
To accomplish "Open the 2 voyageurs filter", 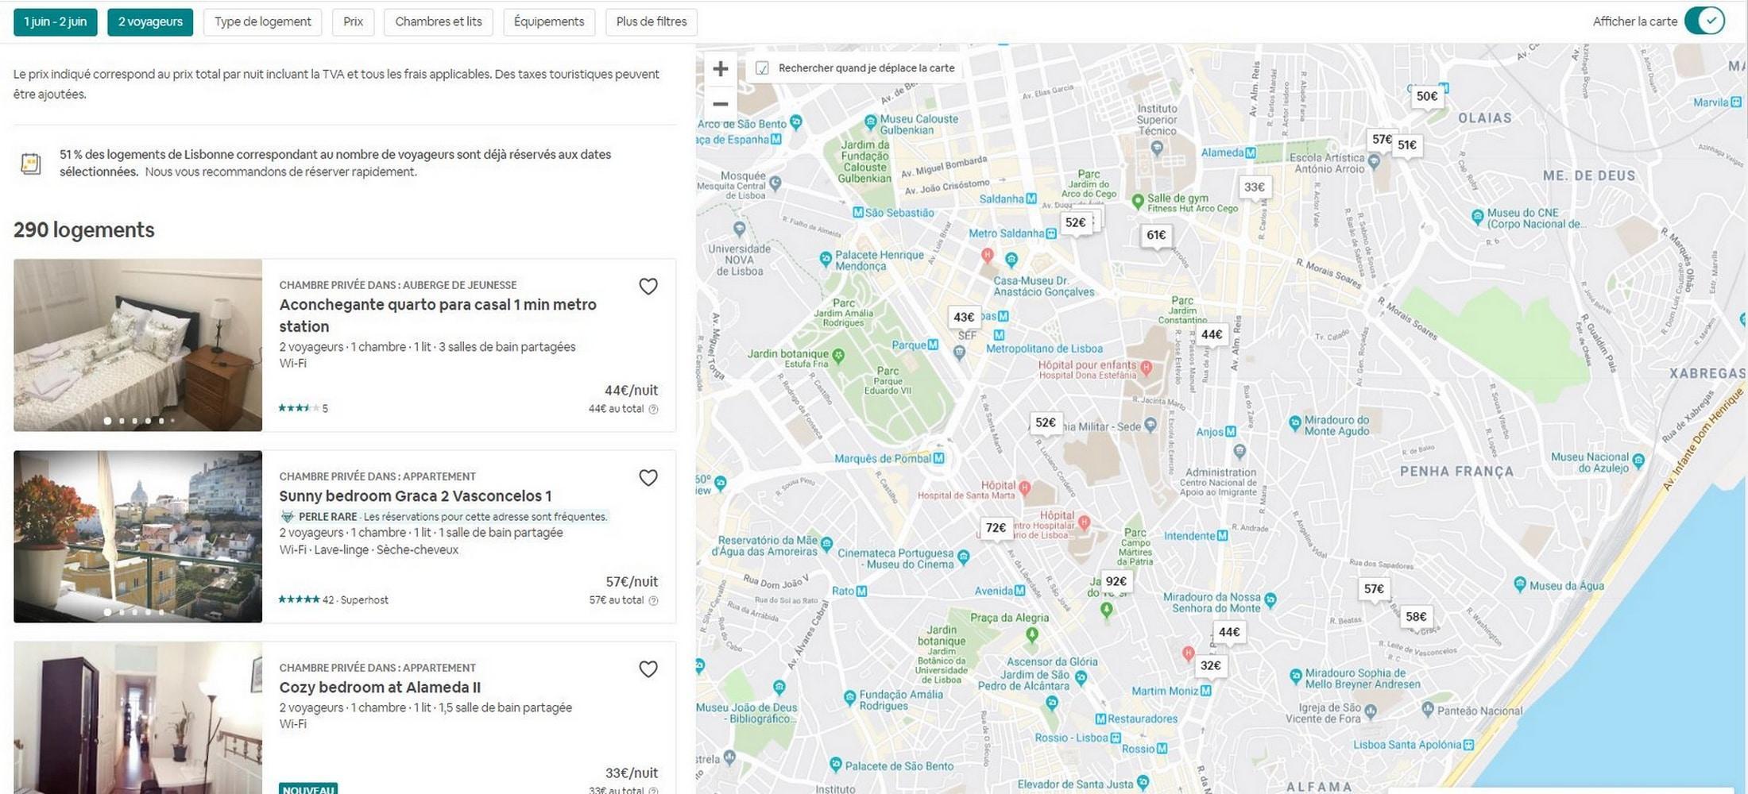I will click(x=150, y=22).
